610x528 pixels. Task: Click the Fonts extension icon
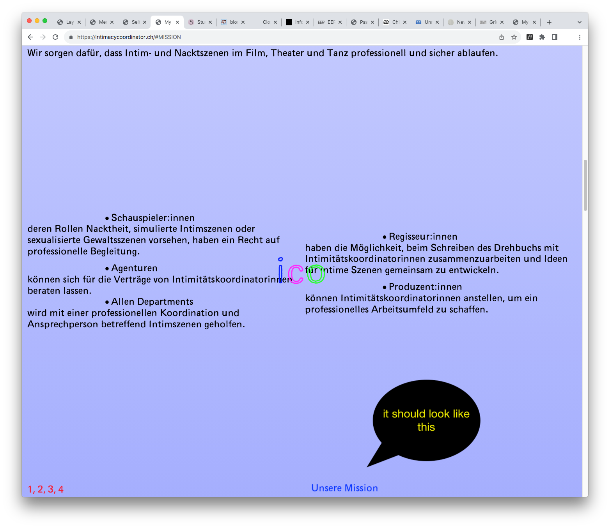[x=530, y=37]
